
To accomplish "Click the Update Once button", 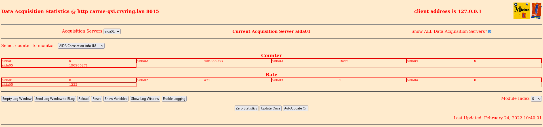I will point(271,108).
